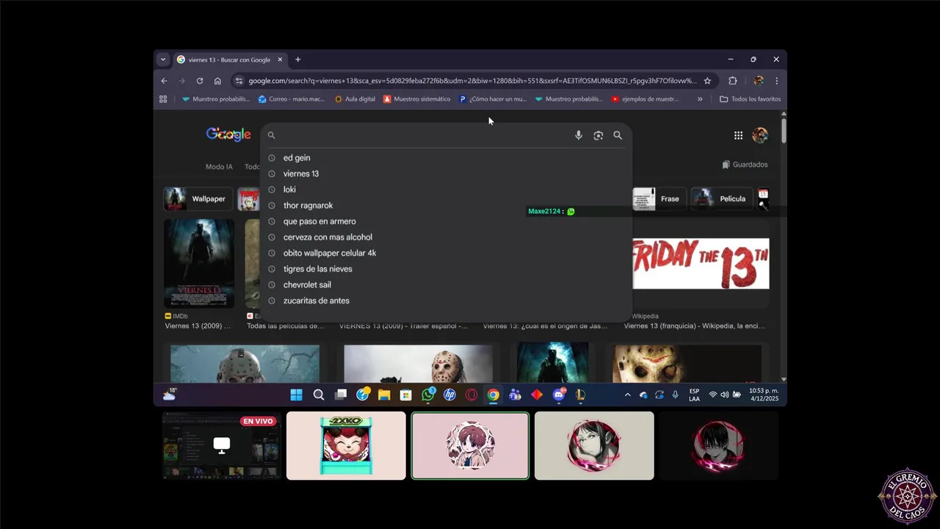Click the Chrome home button
This screenshot has height=529, width=940.
pyautogui.click(x=217, y=81)
